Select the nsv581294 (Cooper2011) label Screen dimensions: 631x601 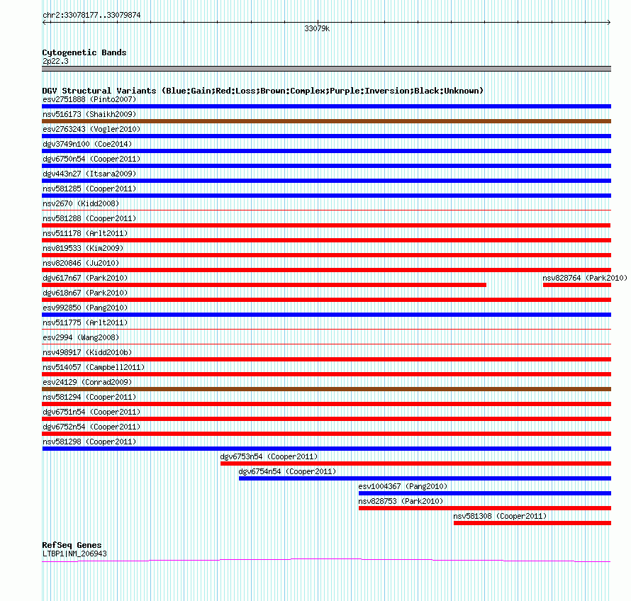(x=89, y=397)
